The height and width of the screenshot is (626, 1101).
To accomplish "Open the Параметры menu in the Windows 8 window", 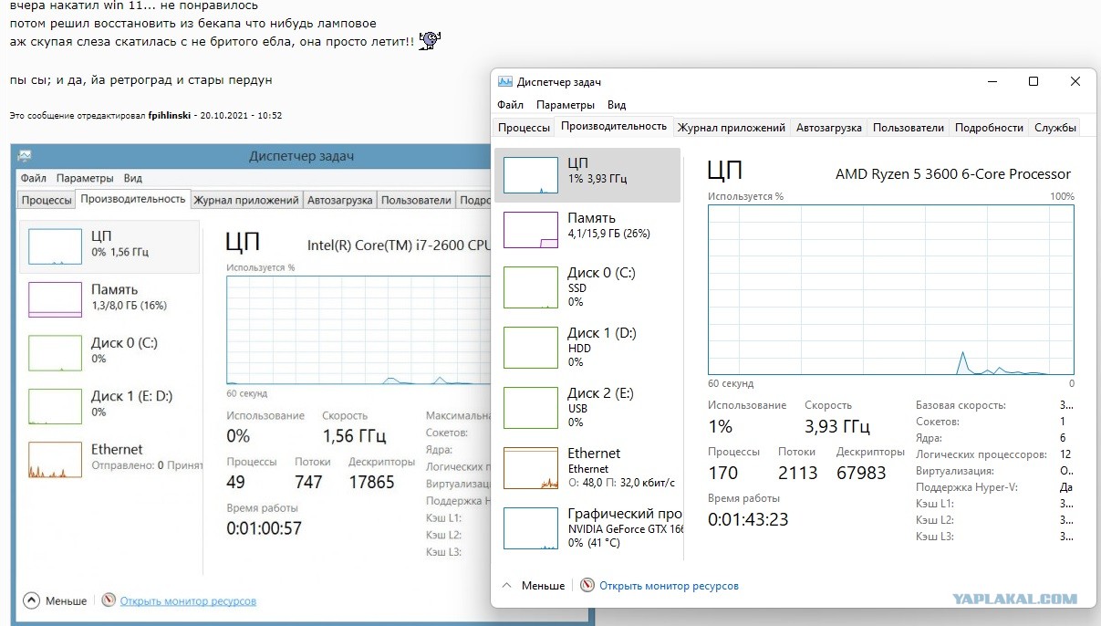I will [x=85, y=178].
